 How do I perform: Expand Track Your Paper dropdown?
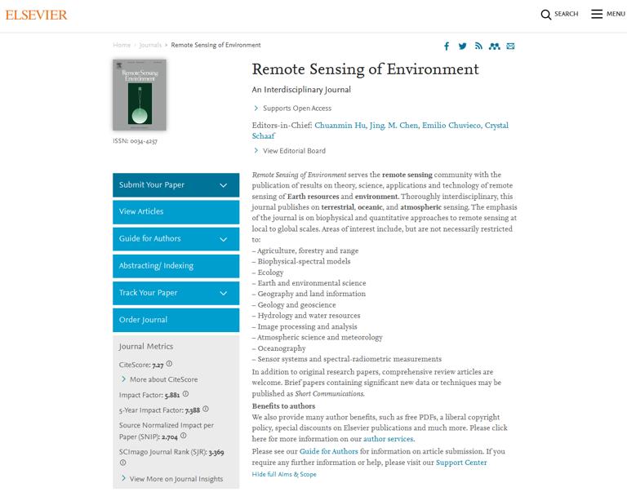click(x=223, y=293)
